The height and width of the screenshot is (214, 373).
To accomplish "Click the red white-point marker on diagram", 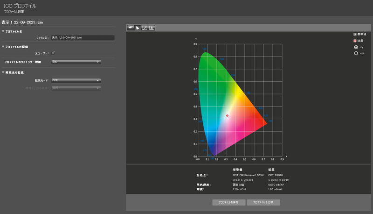I will tap(227, 115).
